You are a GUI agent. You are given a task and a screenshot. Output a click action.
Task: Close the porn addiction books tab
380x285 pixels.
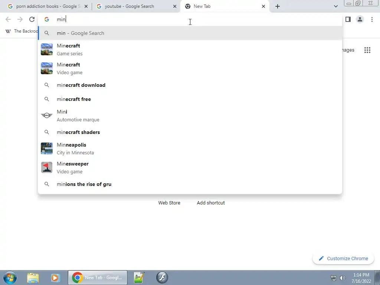86,6
